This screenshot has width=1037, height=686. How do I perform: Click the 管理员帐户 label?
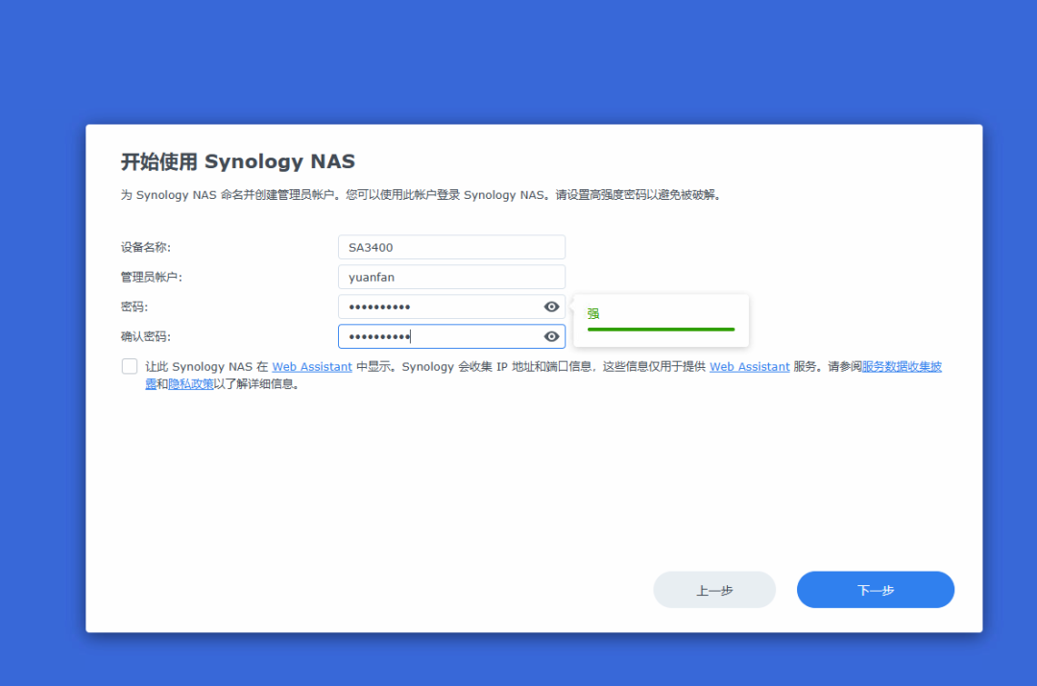click(152, 277)
